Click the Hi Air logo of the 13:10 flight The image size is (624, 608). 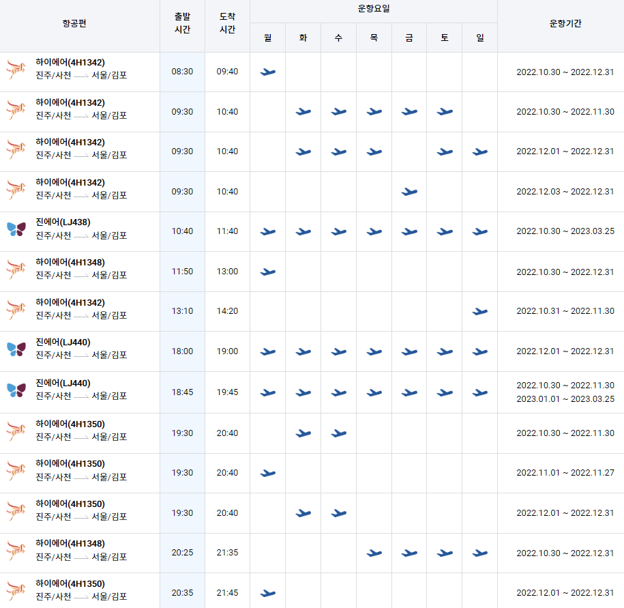click(16, 310)
